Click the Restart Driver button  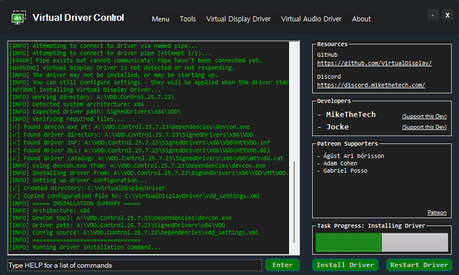[x=419, y=265]
